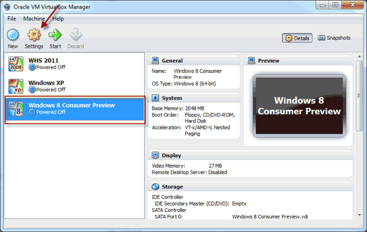
Task: Click the 'SATA Controller' storage entry
Action: (x=169, y=210)
